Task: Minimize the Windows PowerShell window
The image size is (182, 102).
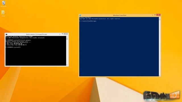Action: pyautogui.click(x=152, y=15)
